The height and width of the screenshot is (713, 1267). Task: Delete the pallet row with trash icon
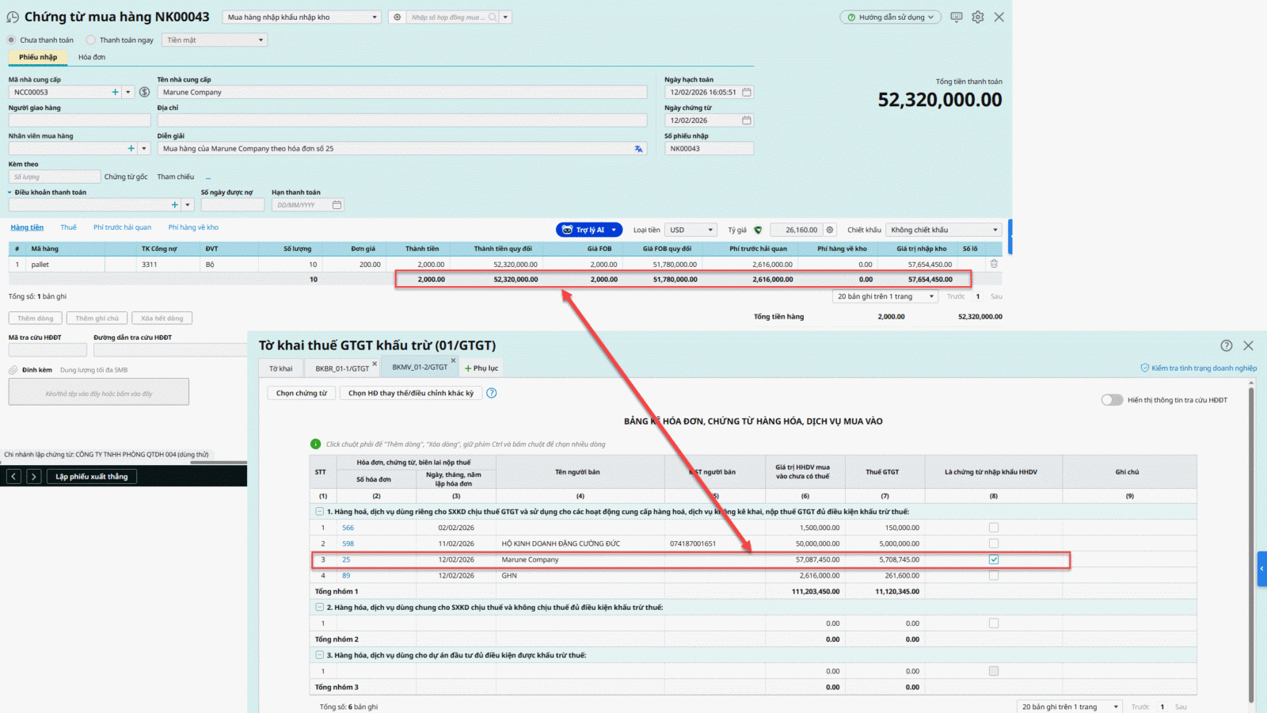(x=994, y=264)
